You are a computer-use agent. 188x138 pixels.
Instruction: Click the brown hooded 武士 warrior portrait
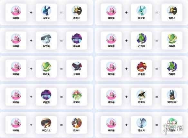click(46, 123)
